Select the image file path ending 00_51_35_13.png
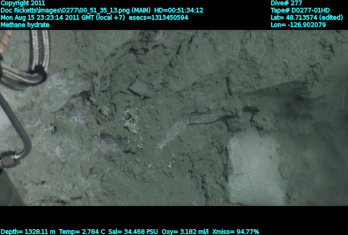 point(65,11)
